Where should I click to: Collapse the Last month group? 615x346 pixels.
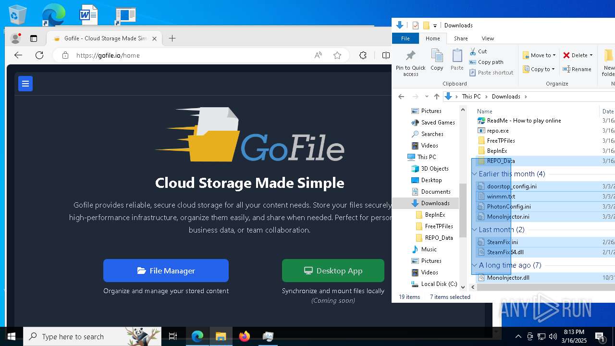pyautogui.click(x=475, y=230)
